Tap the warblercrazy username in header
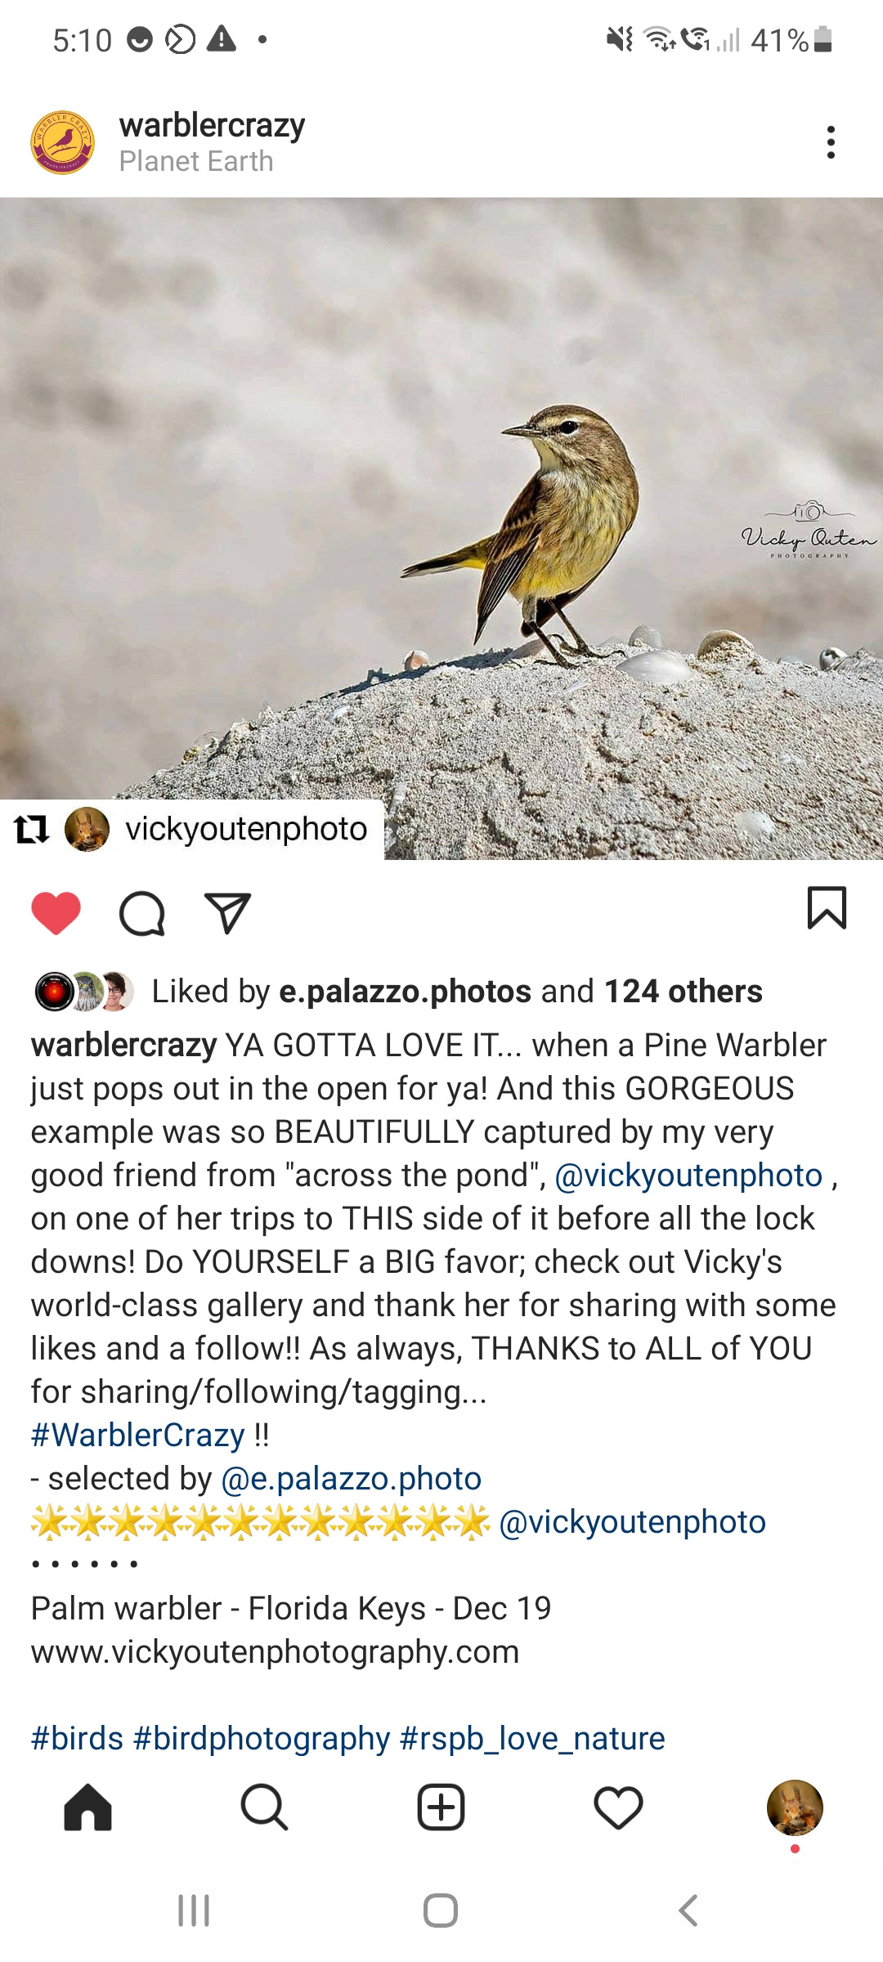Screen dimensions: 883x1962 (212, 125)
